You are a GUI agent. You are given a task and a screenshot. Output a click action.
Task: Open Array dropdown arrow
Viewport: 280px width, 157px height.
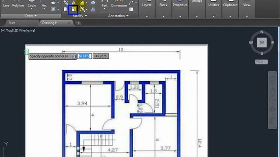[87, 9]
